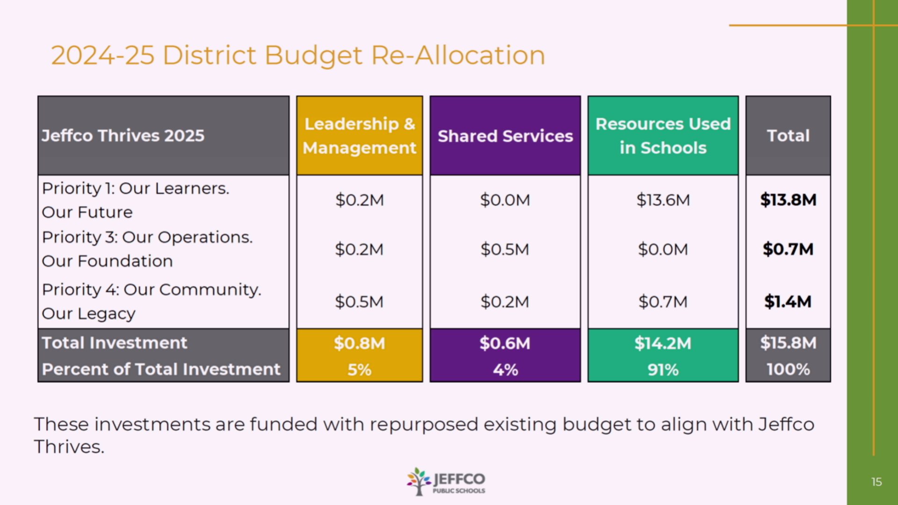Click the 'Resources Used in Schools' column header
This screenshot has width=898, height=505.
click(663, 136)
